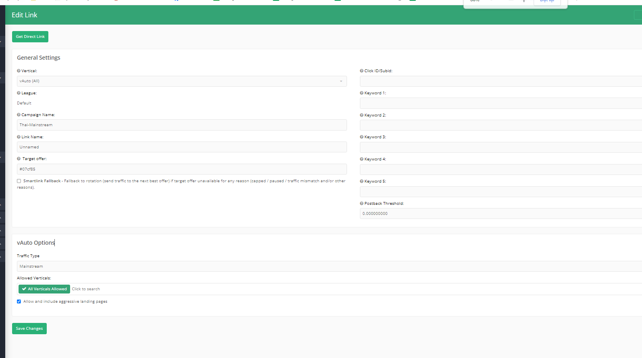Viewport: 642px width, 358px height.
Task: Click help icon next to Vertical label
Action: coord(19,71)
